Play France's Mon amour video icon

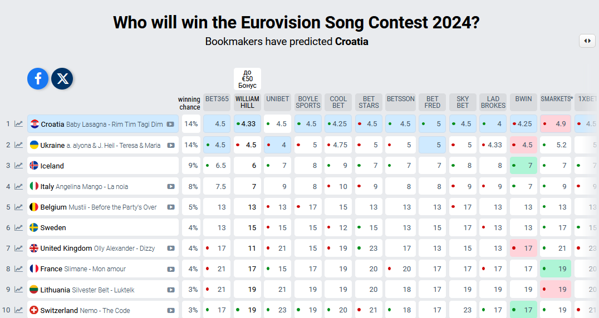point(171,269)
